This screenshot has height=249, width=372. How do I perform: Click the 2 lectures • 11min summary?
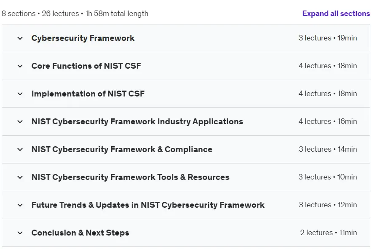[x=328, y=233]
